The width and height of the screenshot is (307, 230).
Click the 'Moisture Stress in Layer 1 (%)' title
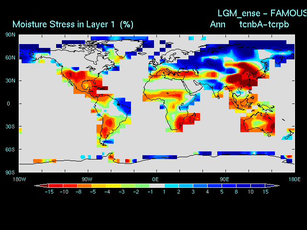coord(73,24)
